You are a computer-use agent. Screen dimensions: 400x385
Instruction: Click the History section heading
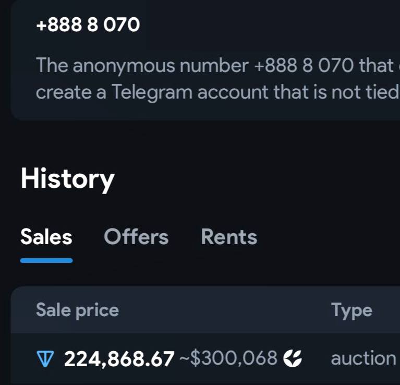pyautogui.click(x=67, y=179)
